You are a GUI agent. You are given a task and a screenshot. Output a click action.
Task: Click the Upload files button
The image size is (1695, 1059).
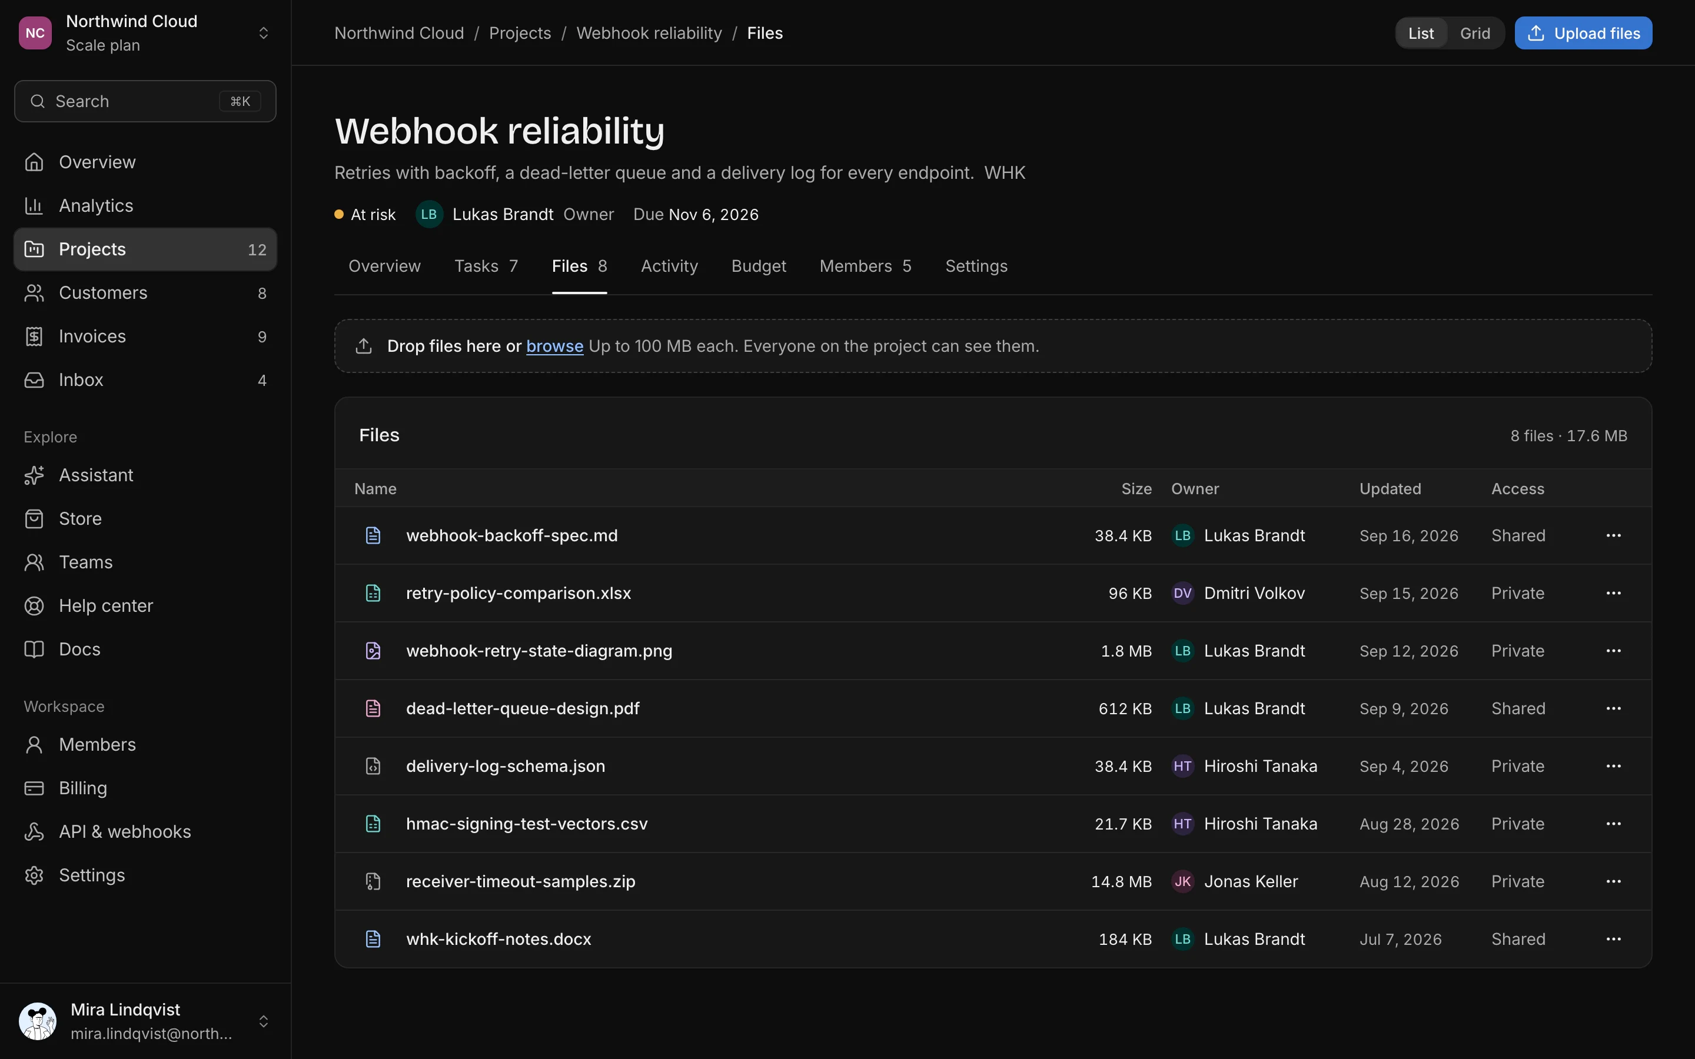click(1583, 33)
